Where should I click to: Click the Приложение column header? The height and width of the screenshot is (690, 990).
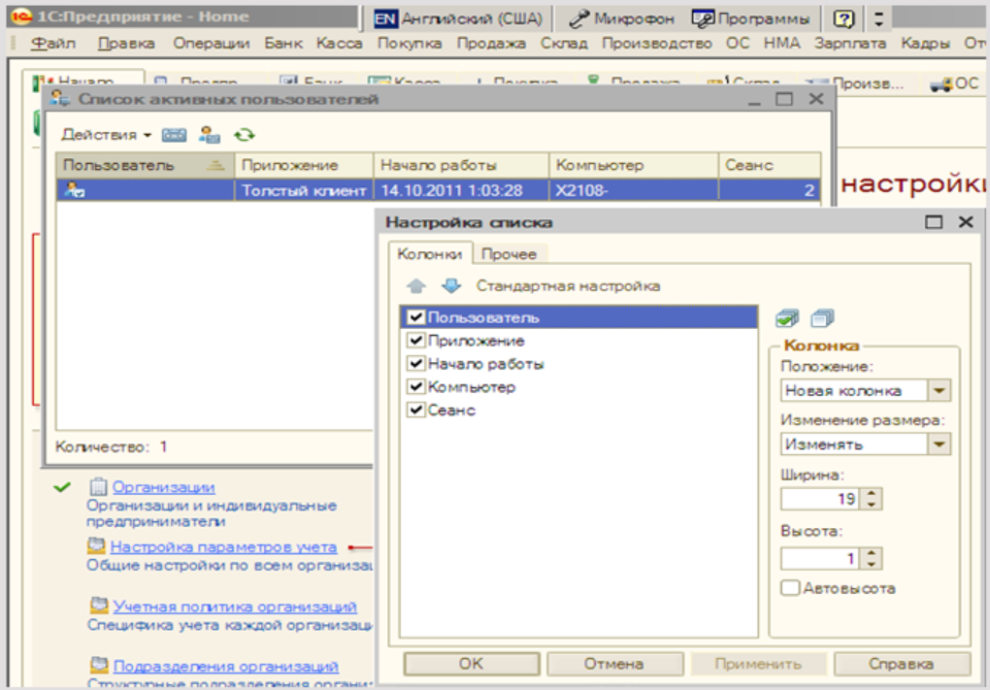point(304,165)
